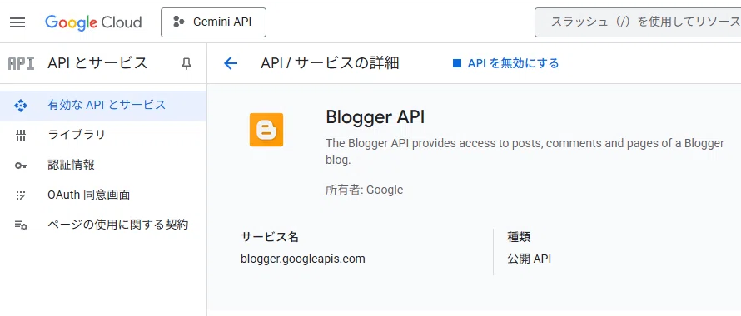The width and height of the screenshot is (741, 316).
Task: Open ライブラリ in the sidebar
Action: pos(103,135)
